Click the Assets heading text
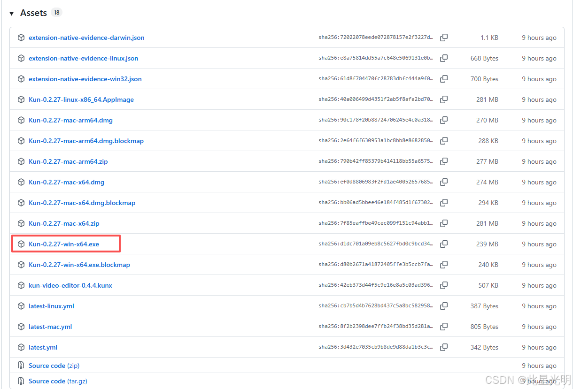 33,13
